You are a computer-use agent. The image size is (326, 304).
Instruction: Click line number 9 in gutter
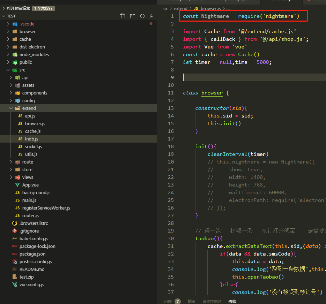172,77
